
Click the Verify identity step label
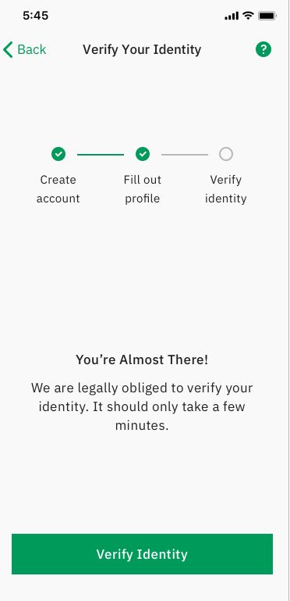[226, 189]
